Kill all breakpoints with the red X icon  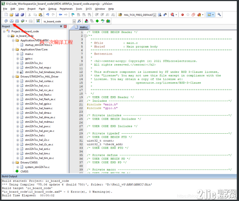point(199,15)
